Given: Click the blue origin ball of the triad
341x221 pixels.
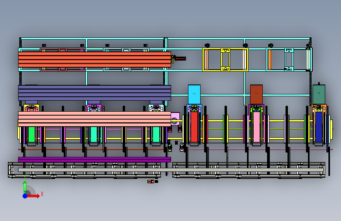Looking at the screenshot, I should click(25, 196).
